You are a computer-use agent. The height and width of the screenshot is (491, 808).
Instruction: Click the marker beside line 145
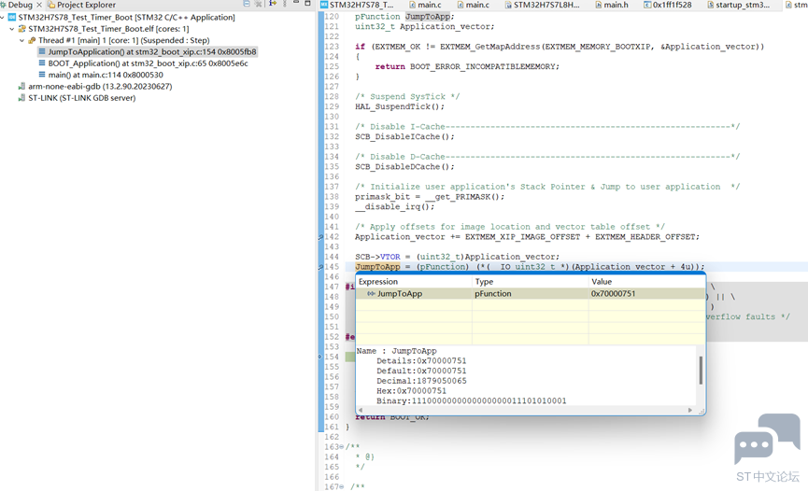pos(320,267)
